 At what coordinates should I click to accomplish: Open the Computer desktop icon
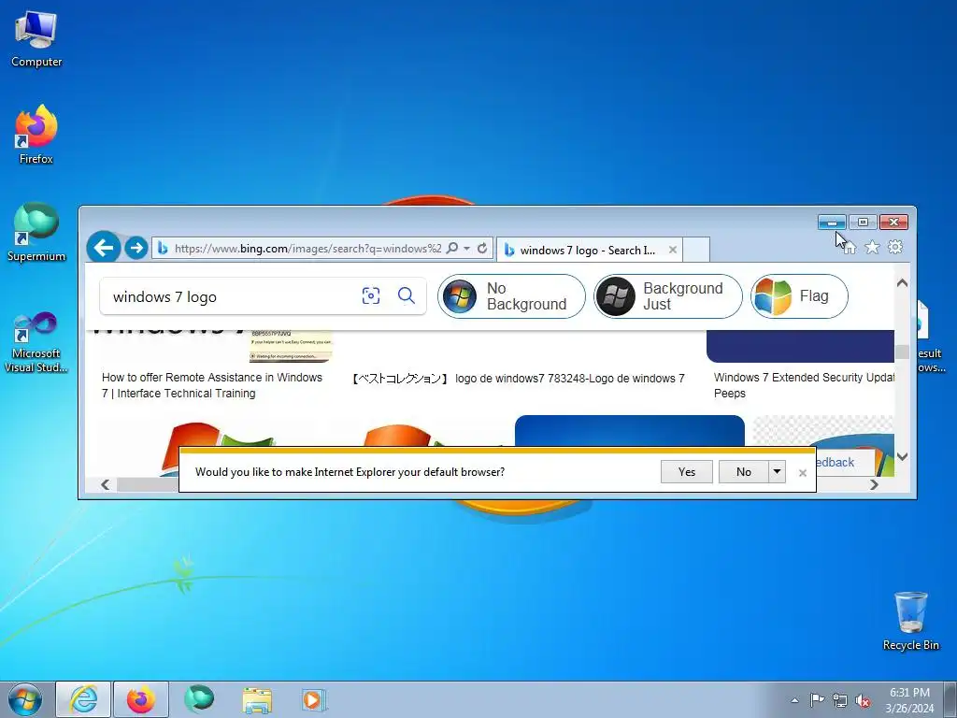click(x=36, y=39)
